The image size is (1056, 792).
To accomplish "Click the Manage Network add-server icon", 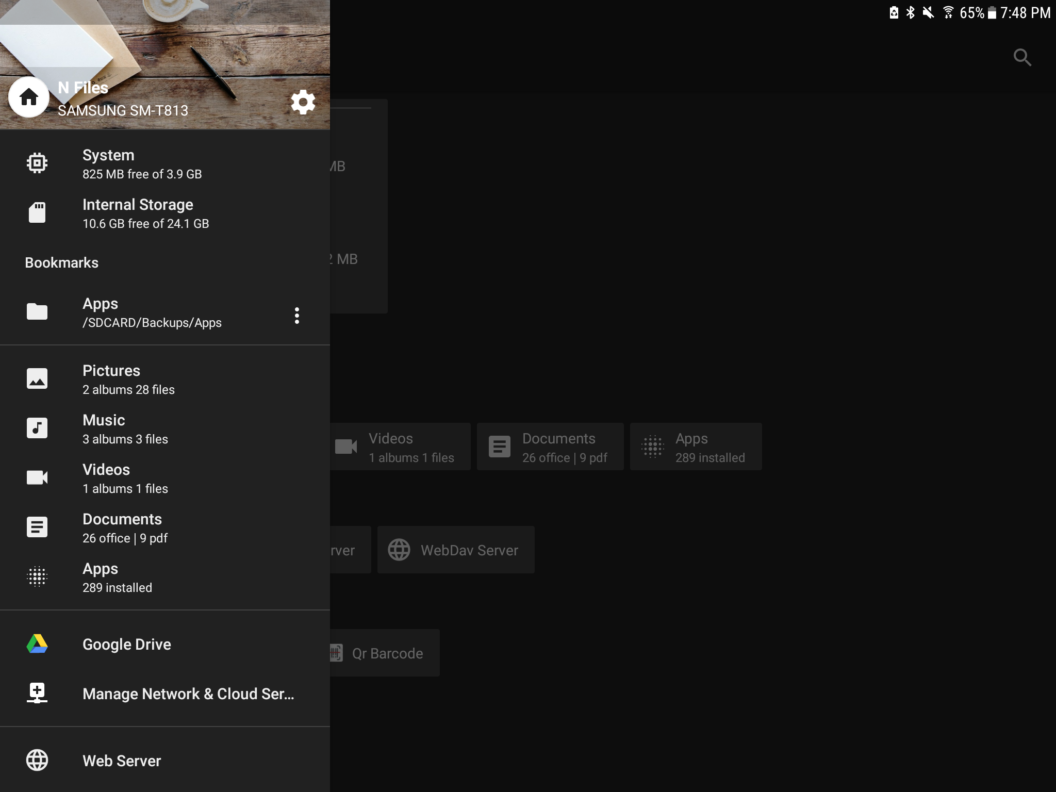I will (37, 693).
